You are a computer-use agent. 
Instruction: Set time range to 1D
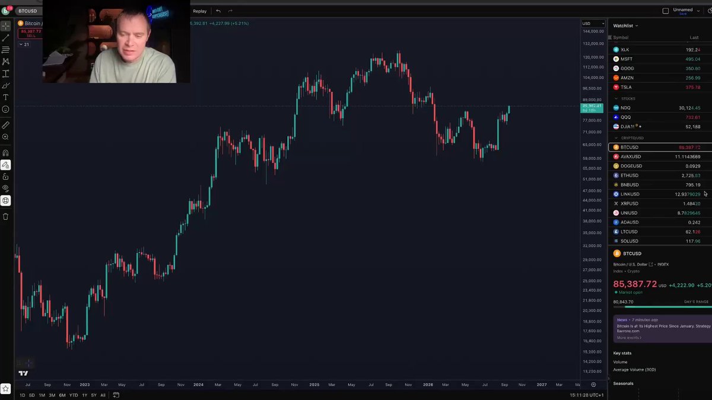tap(23, 395)
